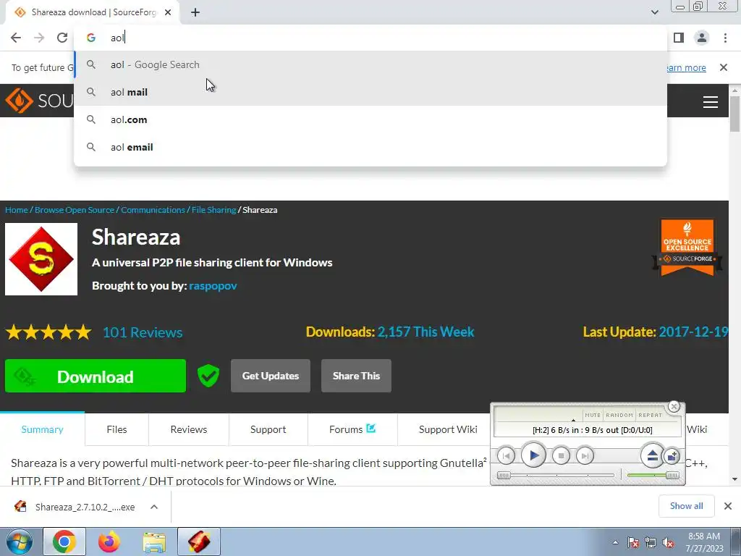The height and width of the screenshot is (556, 741).
Task: Click the Open Source Excellence badge
Action: [687, 248]
